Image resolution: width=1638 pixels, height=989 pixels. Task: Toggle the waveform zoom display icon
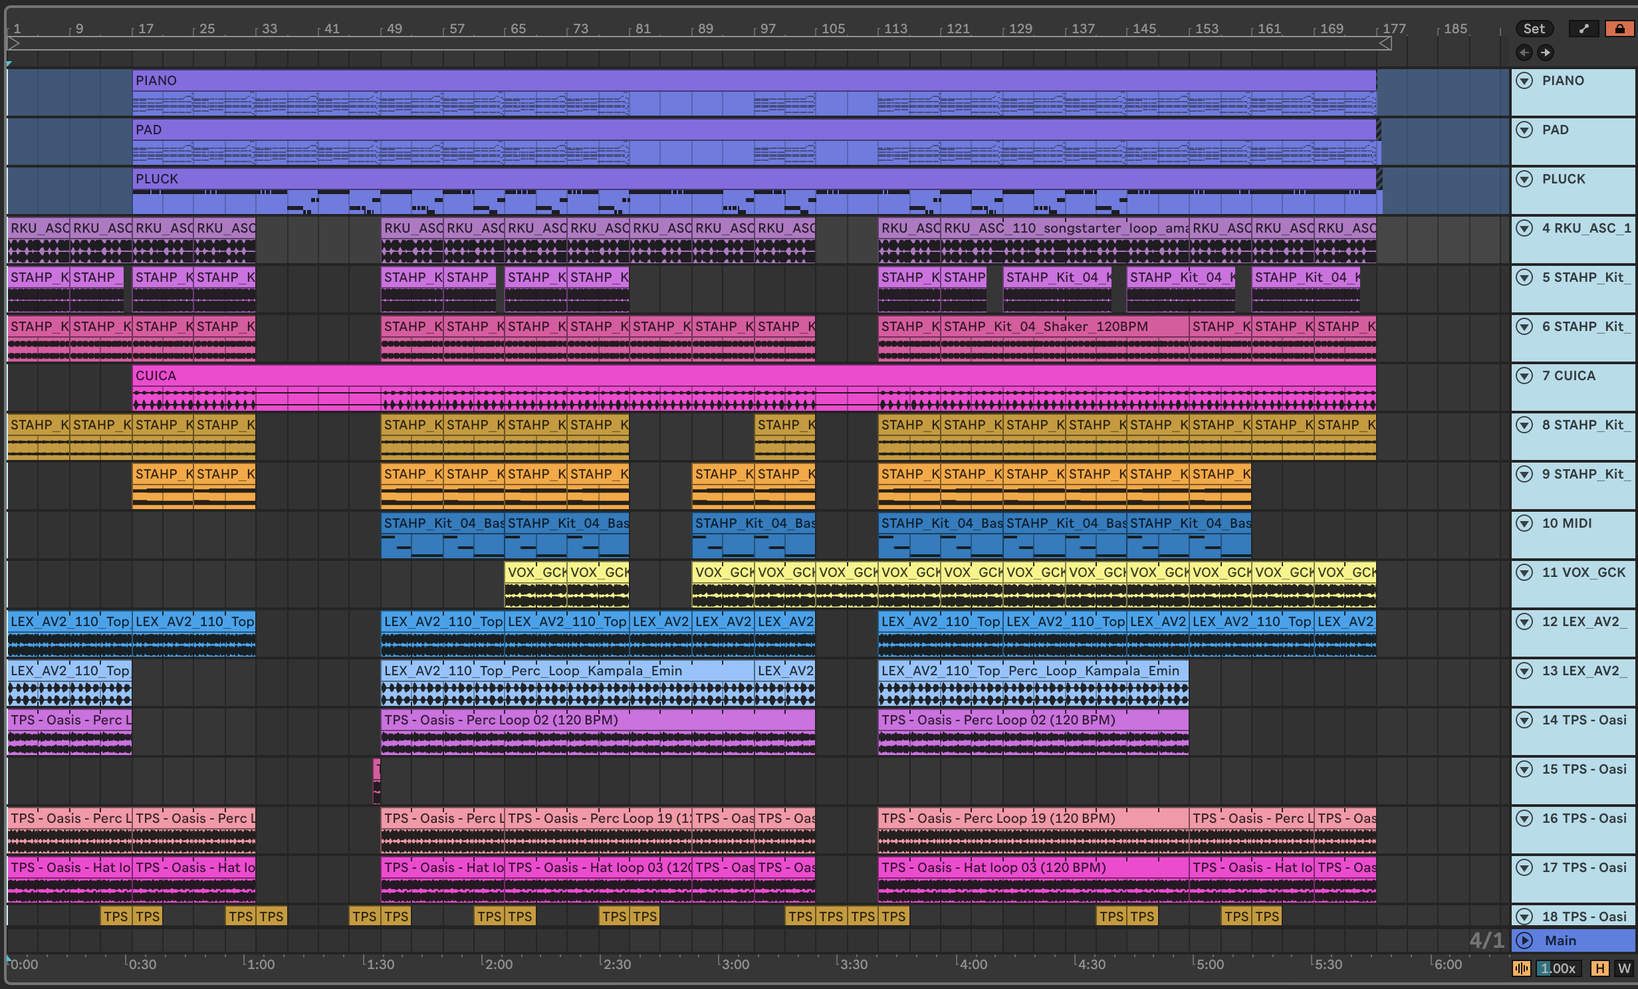(x=1521, y=968)
